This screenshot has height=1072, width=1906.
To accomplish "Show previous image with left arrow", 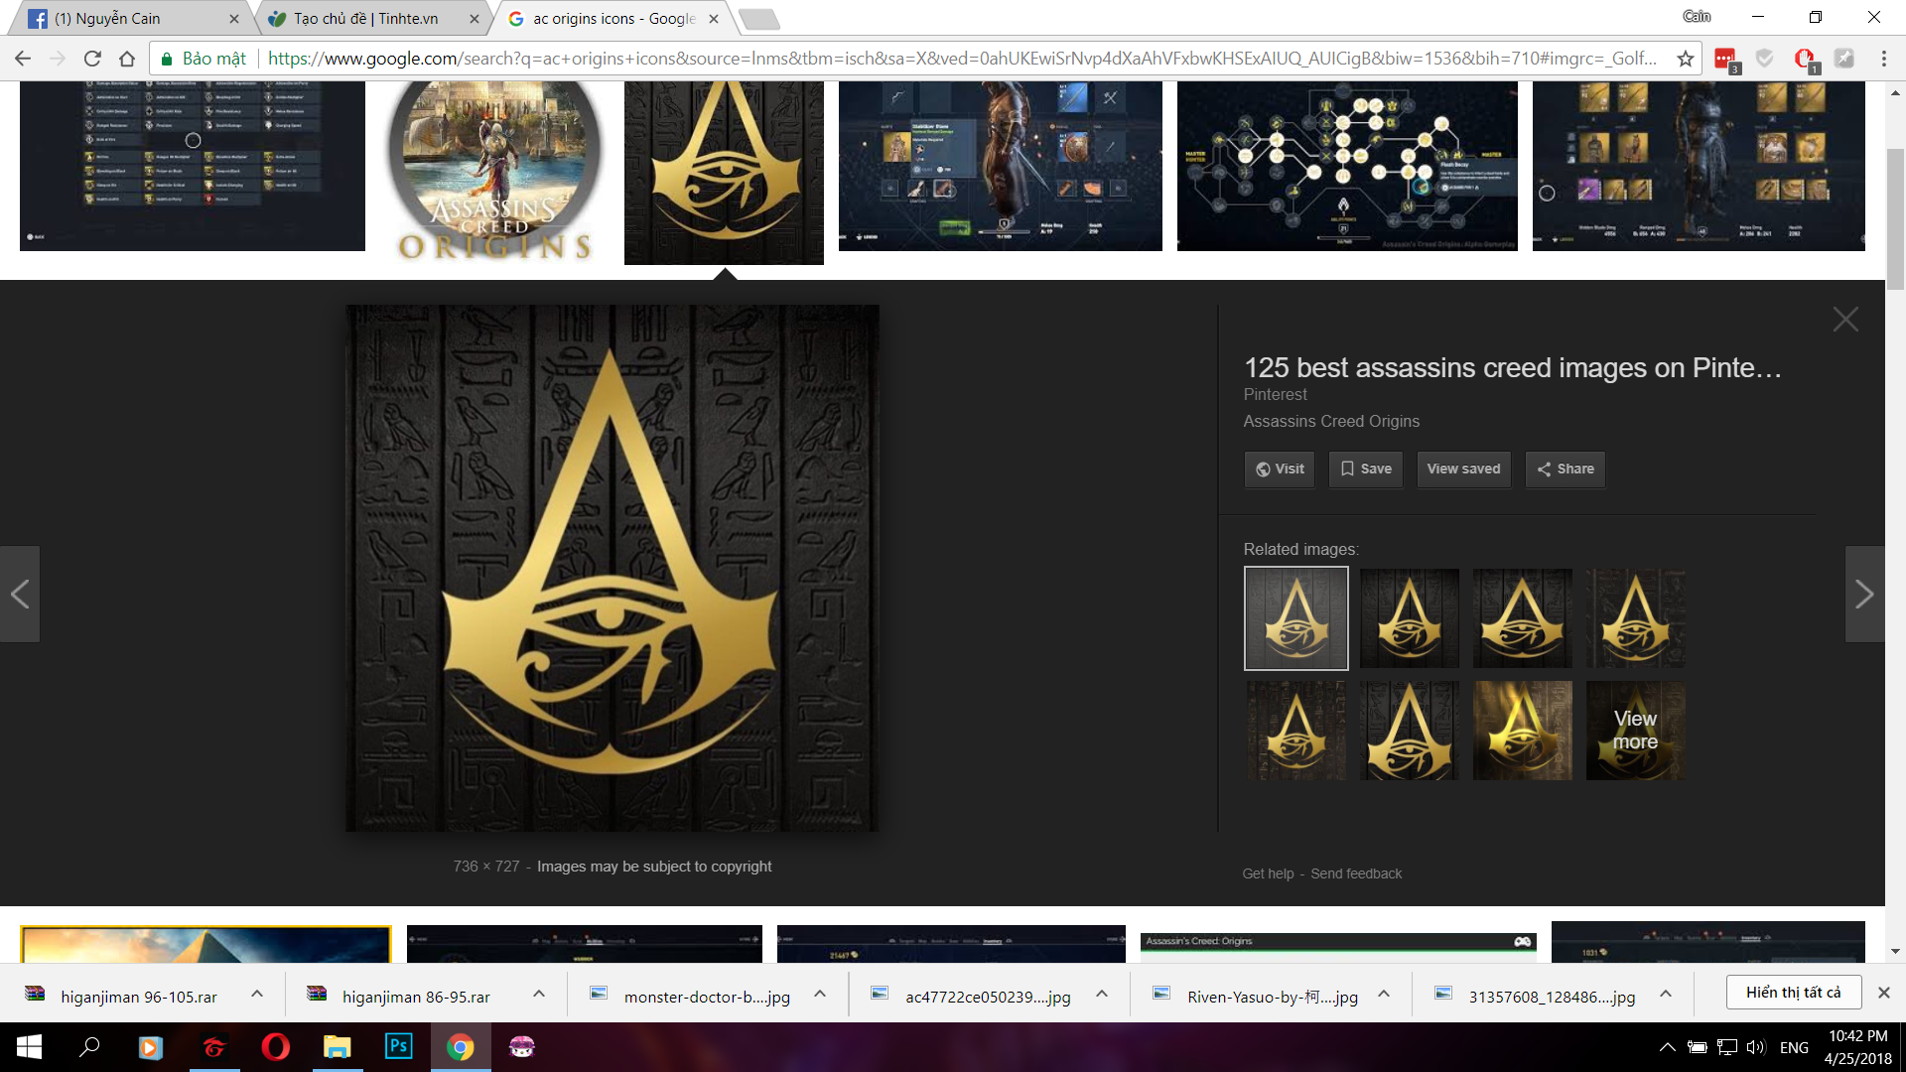I will pos(20,594).
